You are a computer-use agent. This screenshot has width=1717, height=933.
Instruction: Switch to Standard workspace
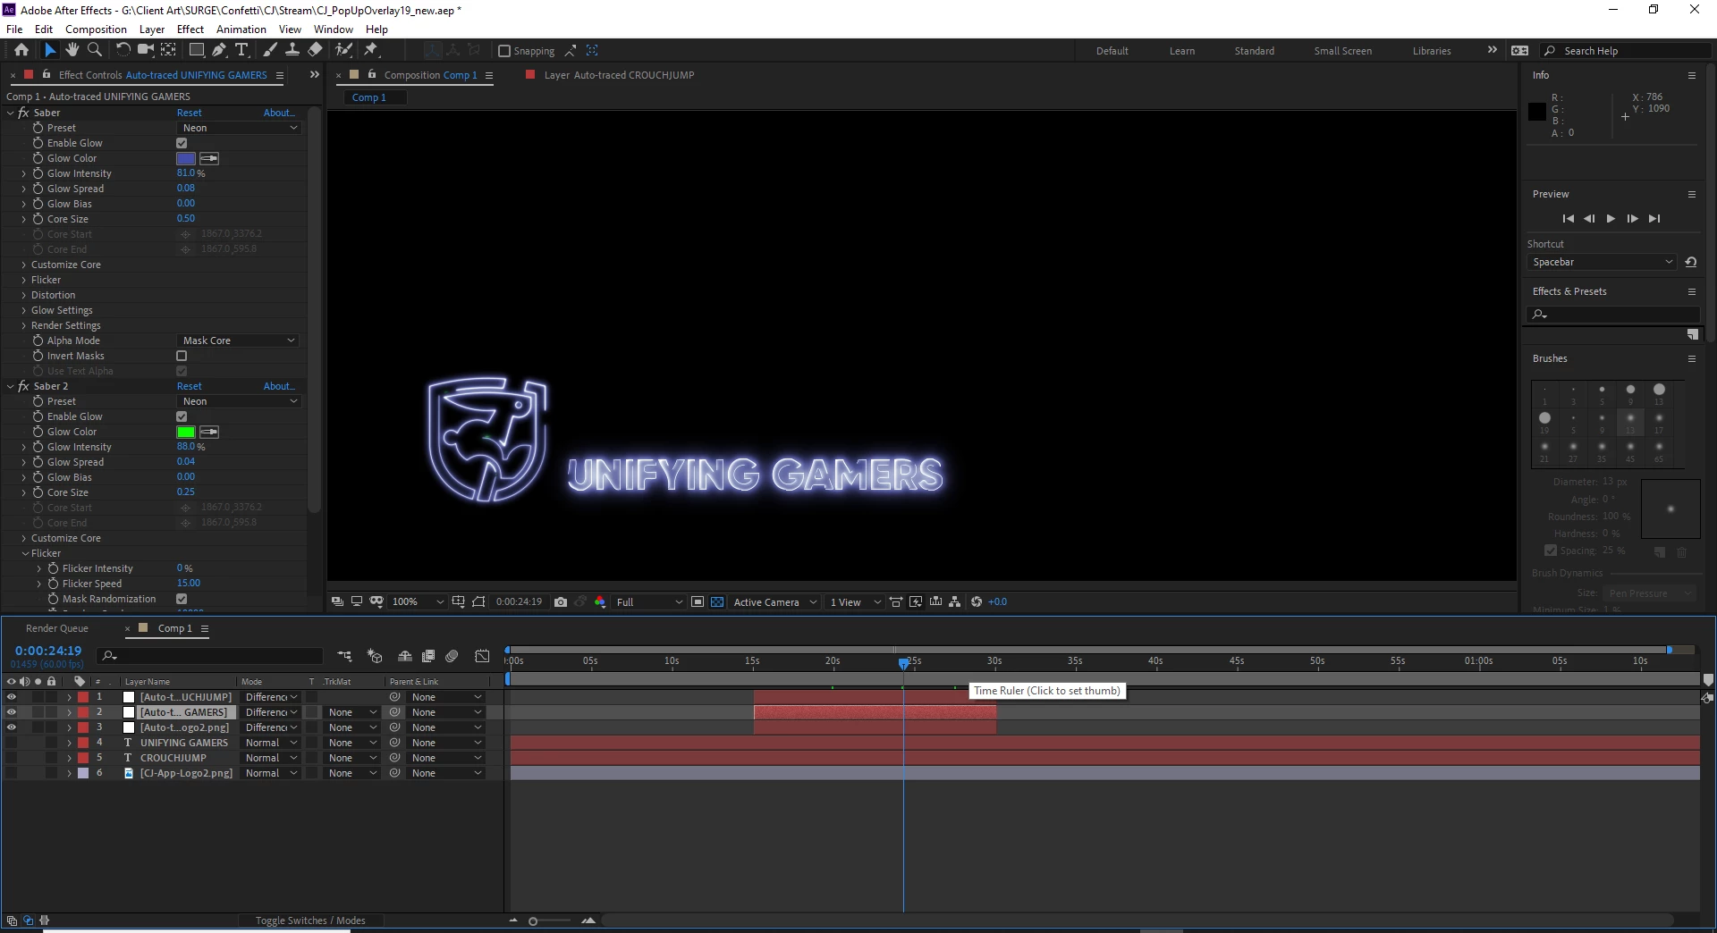click(1255, 51)
